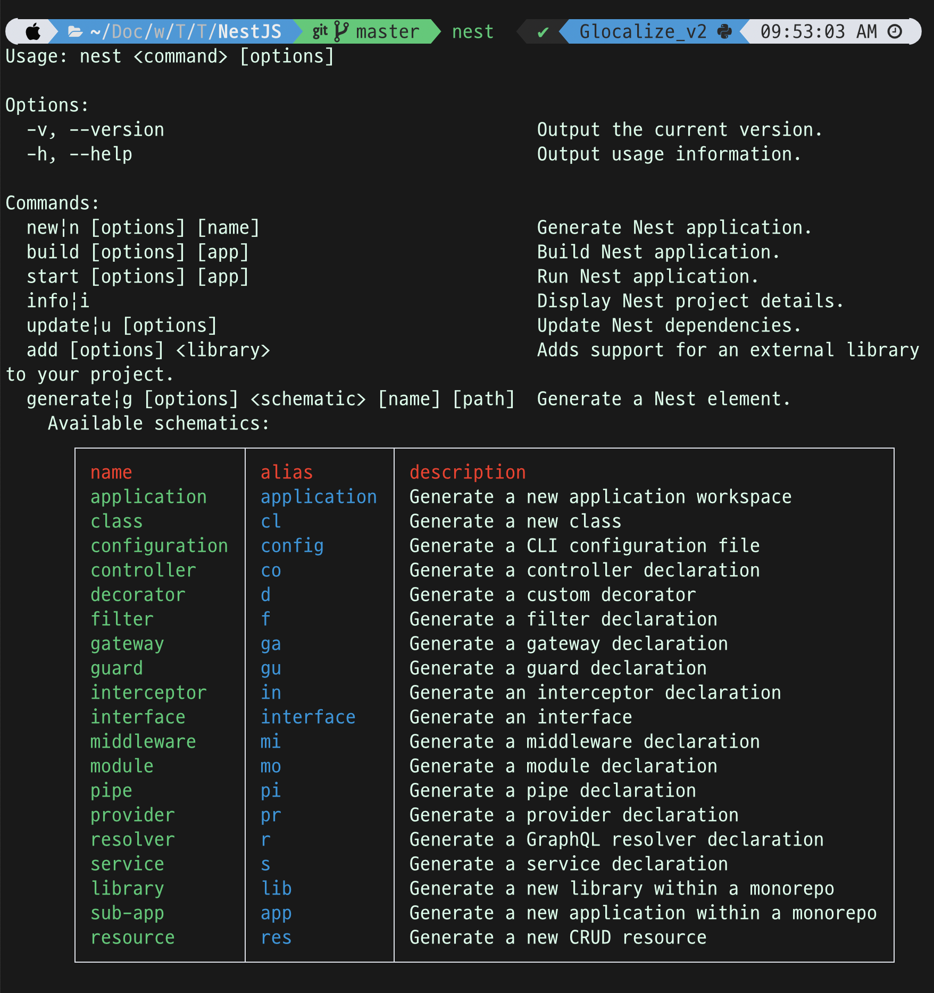The image size is (934, 993).
Task: Click the typed nest command
Action: [x=473, y=32]
